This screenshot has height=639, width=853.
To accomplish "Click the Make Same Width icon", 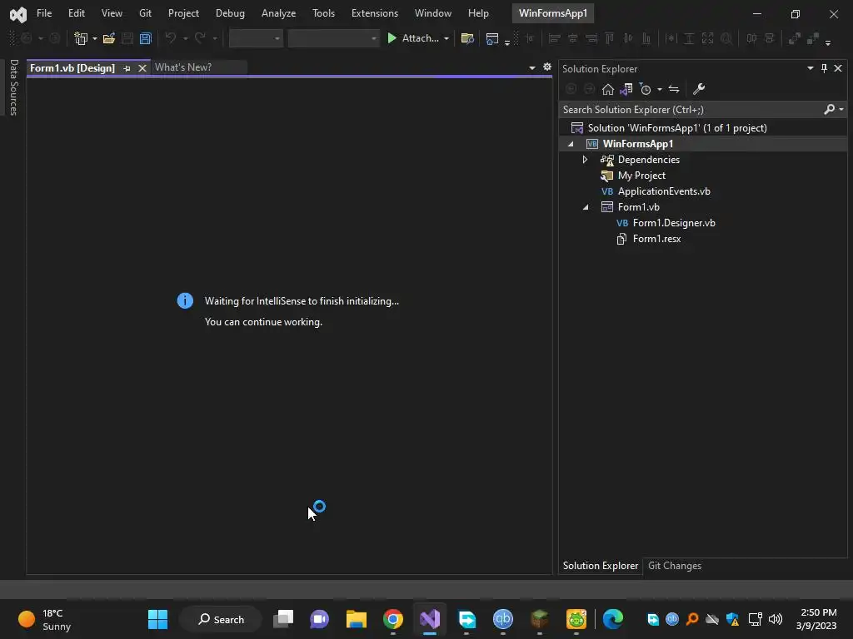I will (671, 38).
